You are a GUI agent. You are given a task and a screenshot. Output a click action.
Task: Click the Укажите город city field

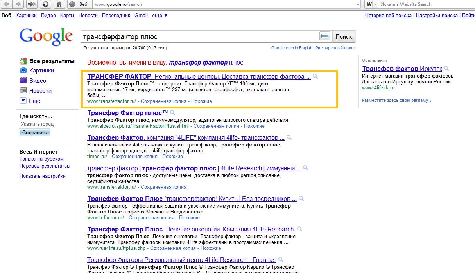tap(37, 124)
